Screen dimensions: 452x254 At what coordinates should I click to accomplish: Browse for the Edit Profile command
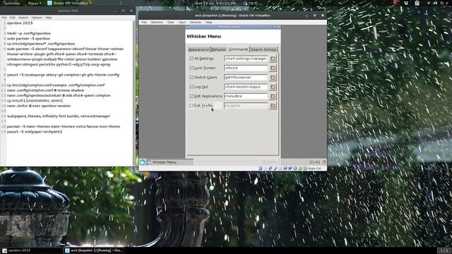pos(273,106)
